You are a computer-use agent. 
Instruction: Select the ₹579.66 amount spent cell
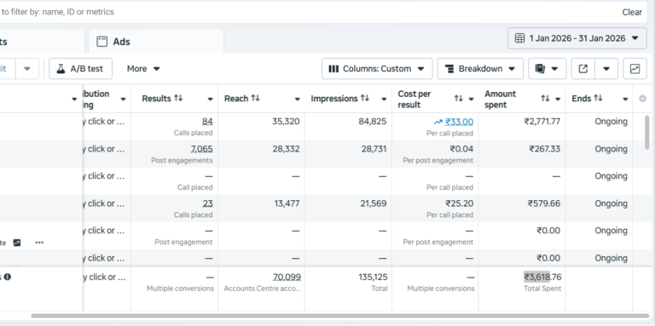[x=544, y=203]
